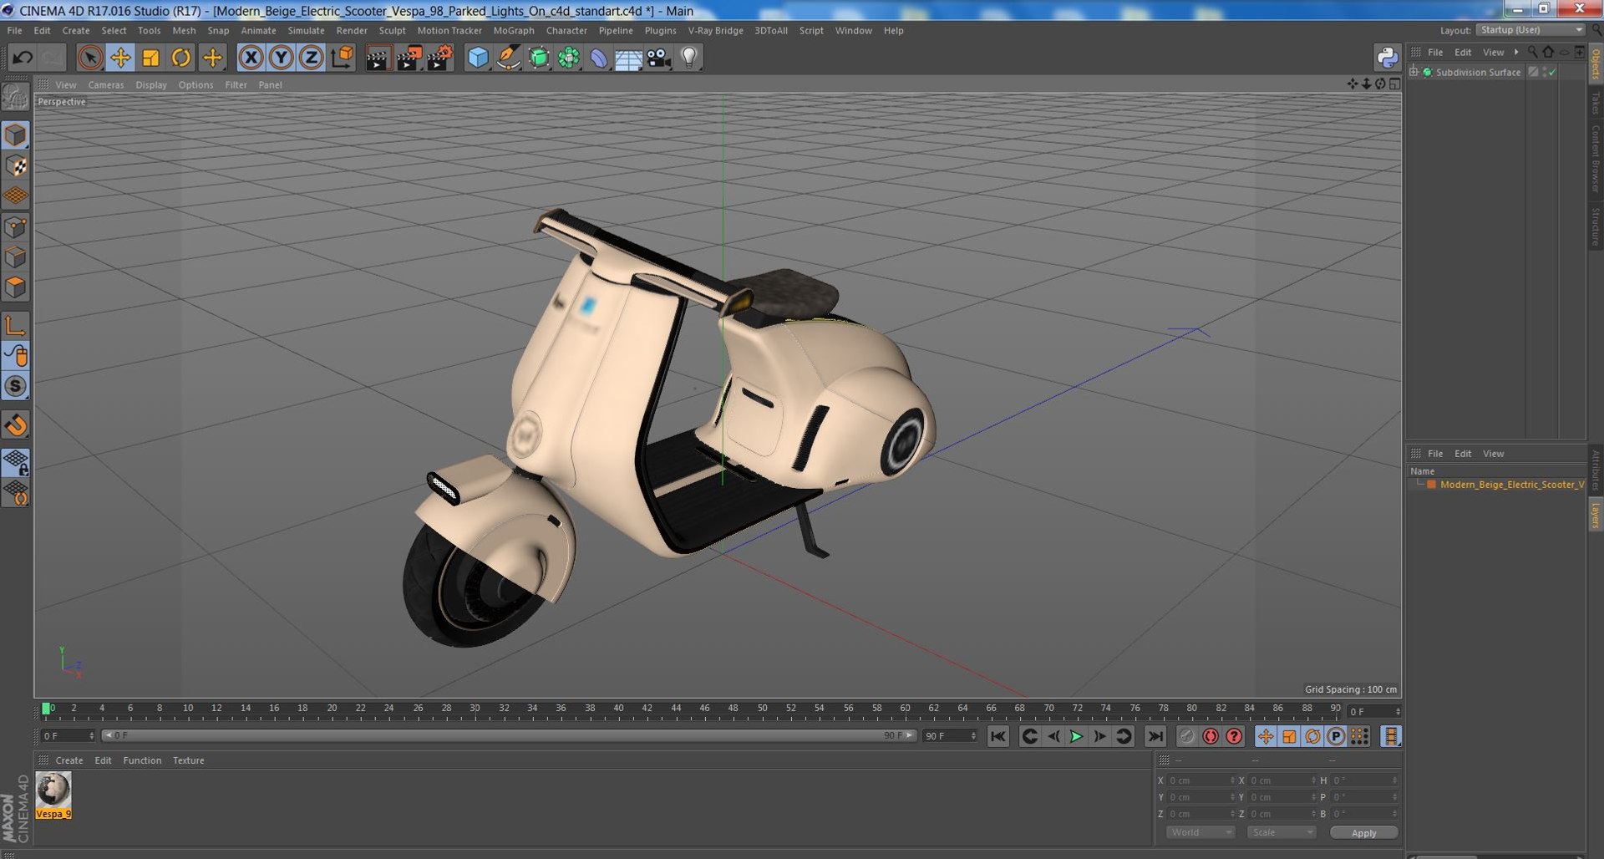Image resolution: width=1604 pixels, height=859 pixels.
Task: Click the preview range slider bar
Action: tap(508, 735)
